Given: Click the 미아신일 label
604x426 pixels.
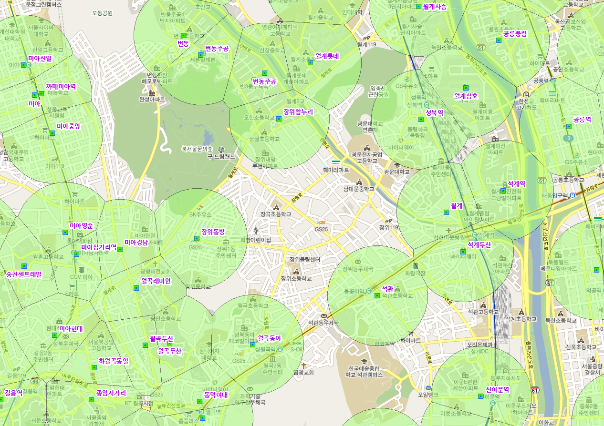Looking at the screenshot, I should pyautogui.click(x=40, y=59).
